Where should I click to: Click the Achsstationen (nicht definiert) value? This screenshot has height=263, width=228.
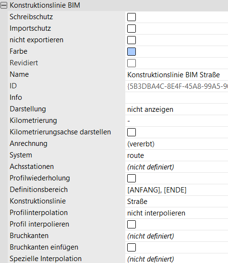tap(177, 167)
